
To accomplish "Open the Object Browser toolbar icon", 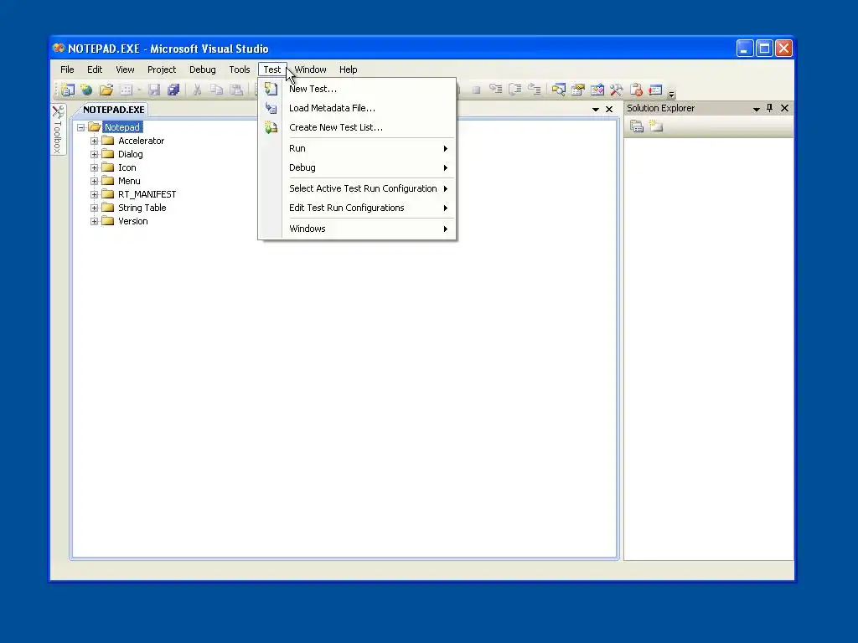I will [x=597, y=90].
